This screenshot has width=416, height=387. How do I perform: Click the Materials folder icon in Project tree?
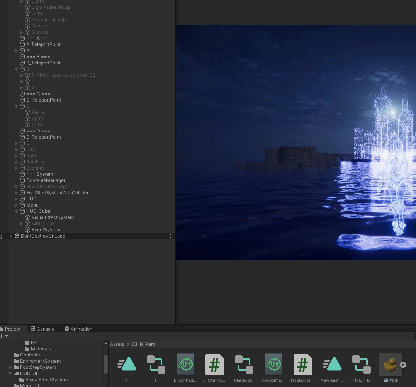27,349
